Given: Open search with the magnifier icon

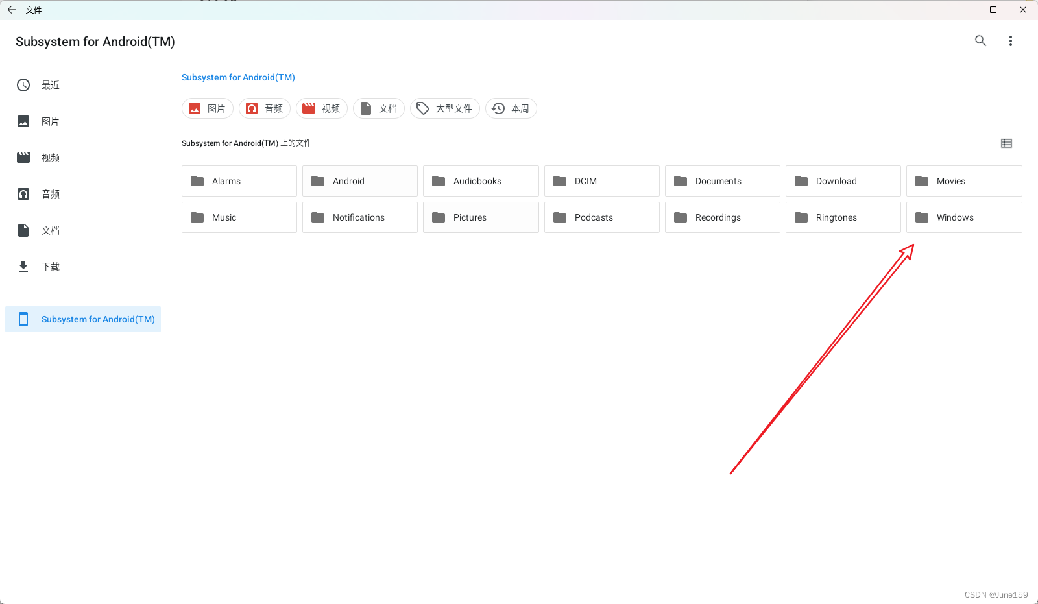Looking at the screenshot, I should click(980, 41).
